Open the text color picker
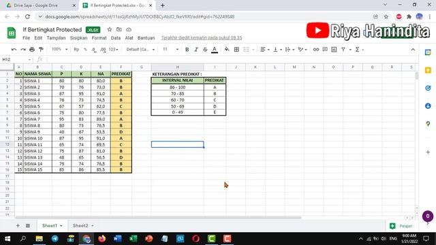The height and width of the screenshot is (245, 436). (x=215, y=50)
